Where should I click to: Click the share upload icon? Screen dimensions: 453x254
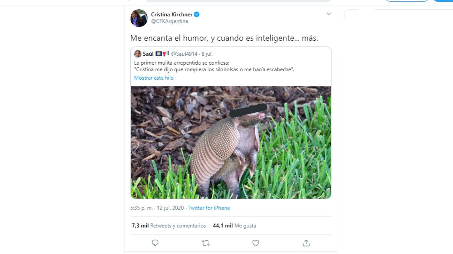tap(306, 243)
